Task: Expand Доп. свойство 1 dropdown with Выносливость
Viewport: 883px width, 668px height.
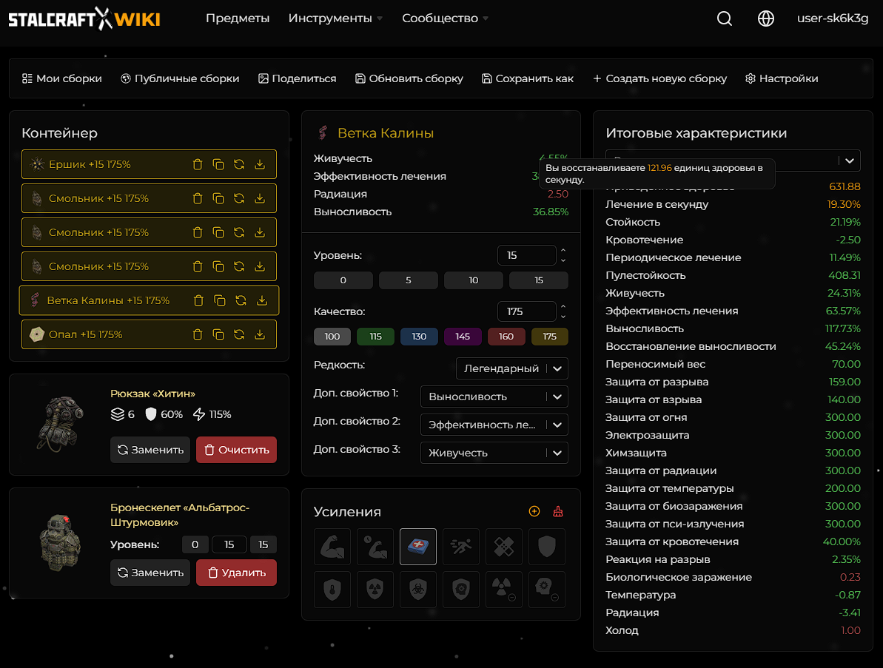Action: tap(494, 397)
